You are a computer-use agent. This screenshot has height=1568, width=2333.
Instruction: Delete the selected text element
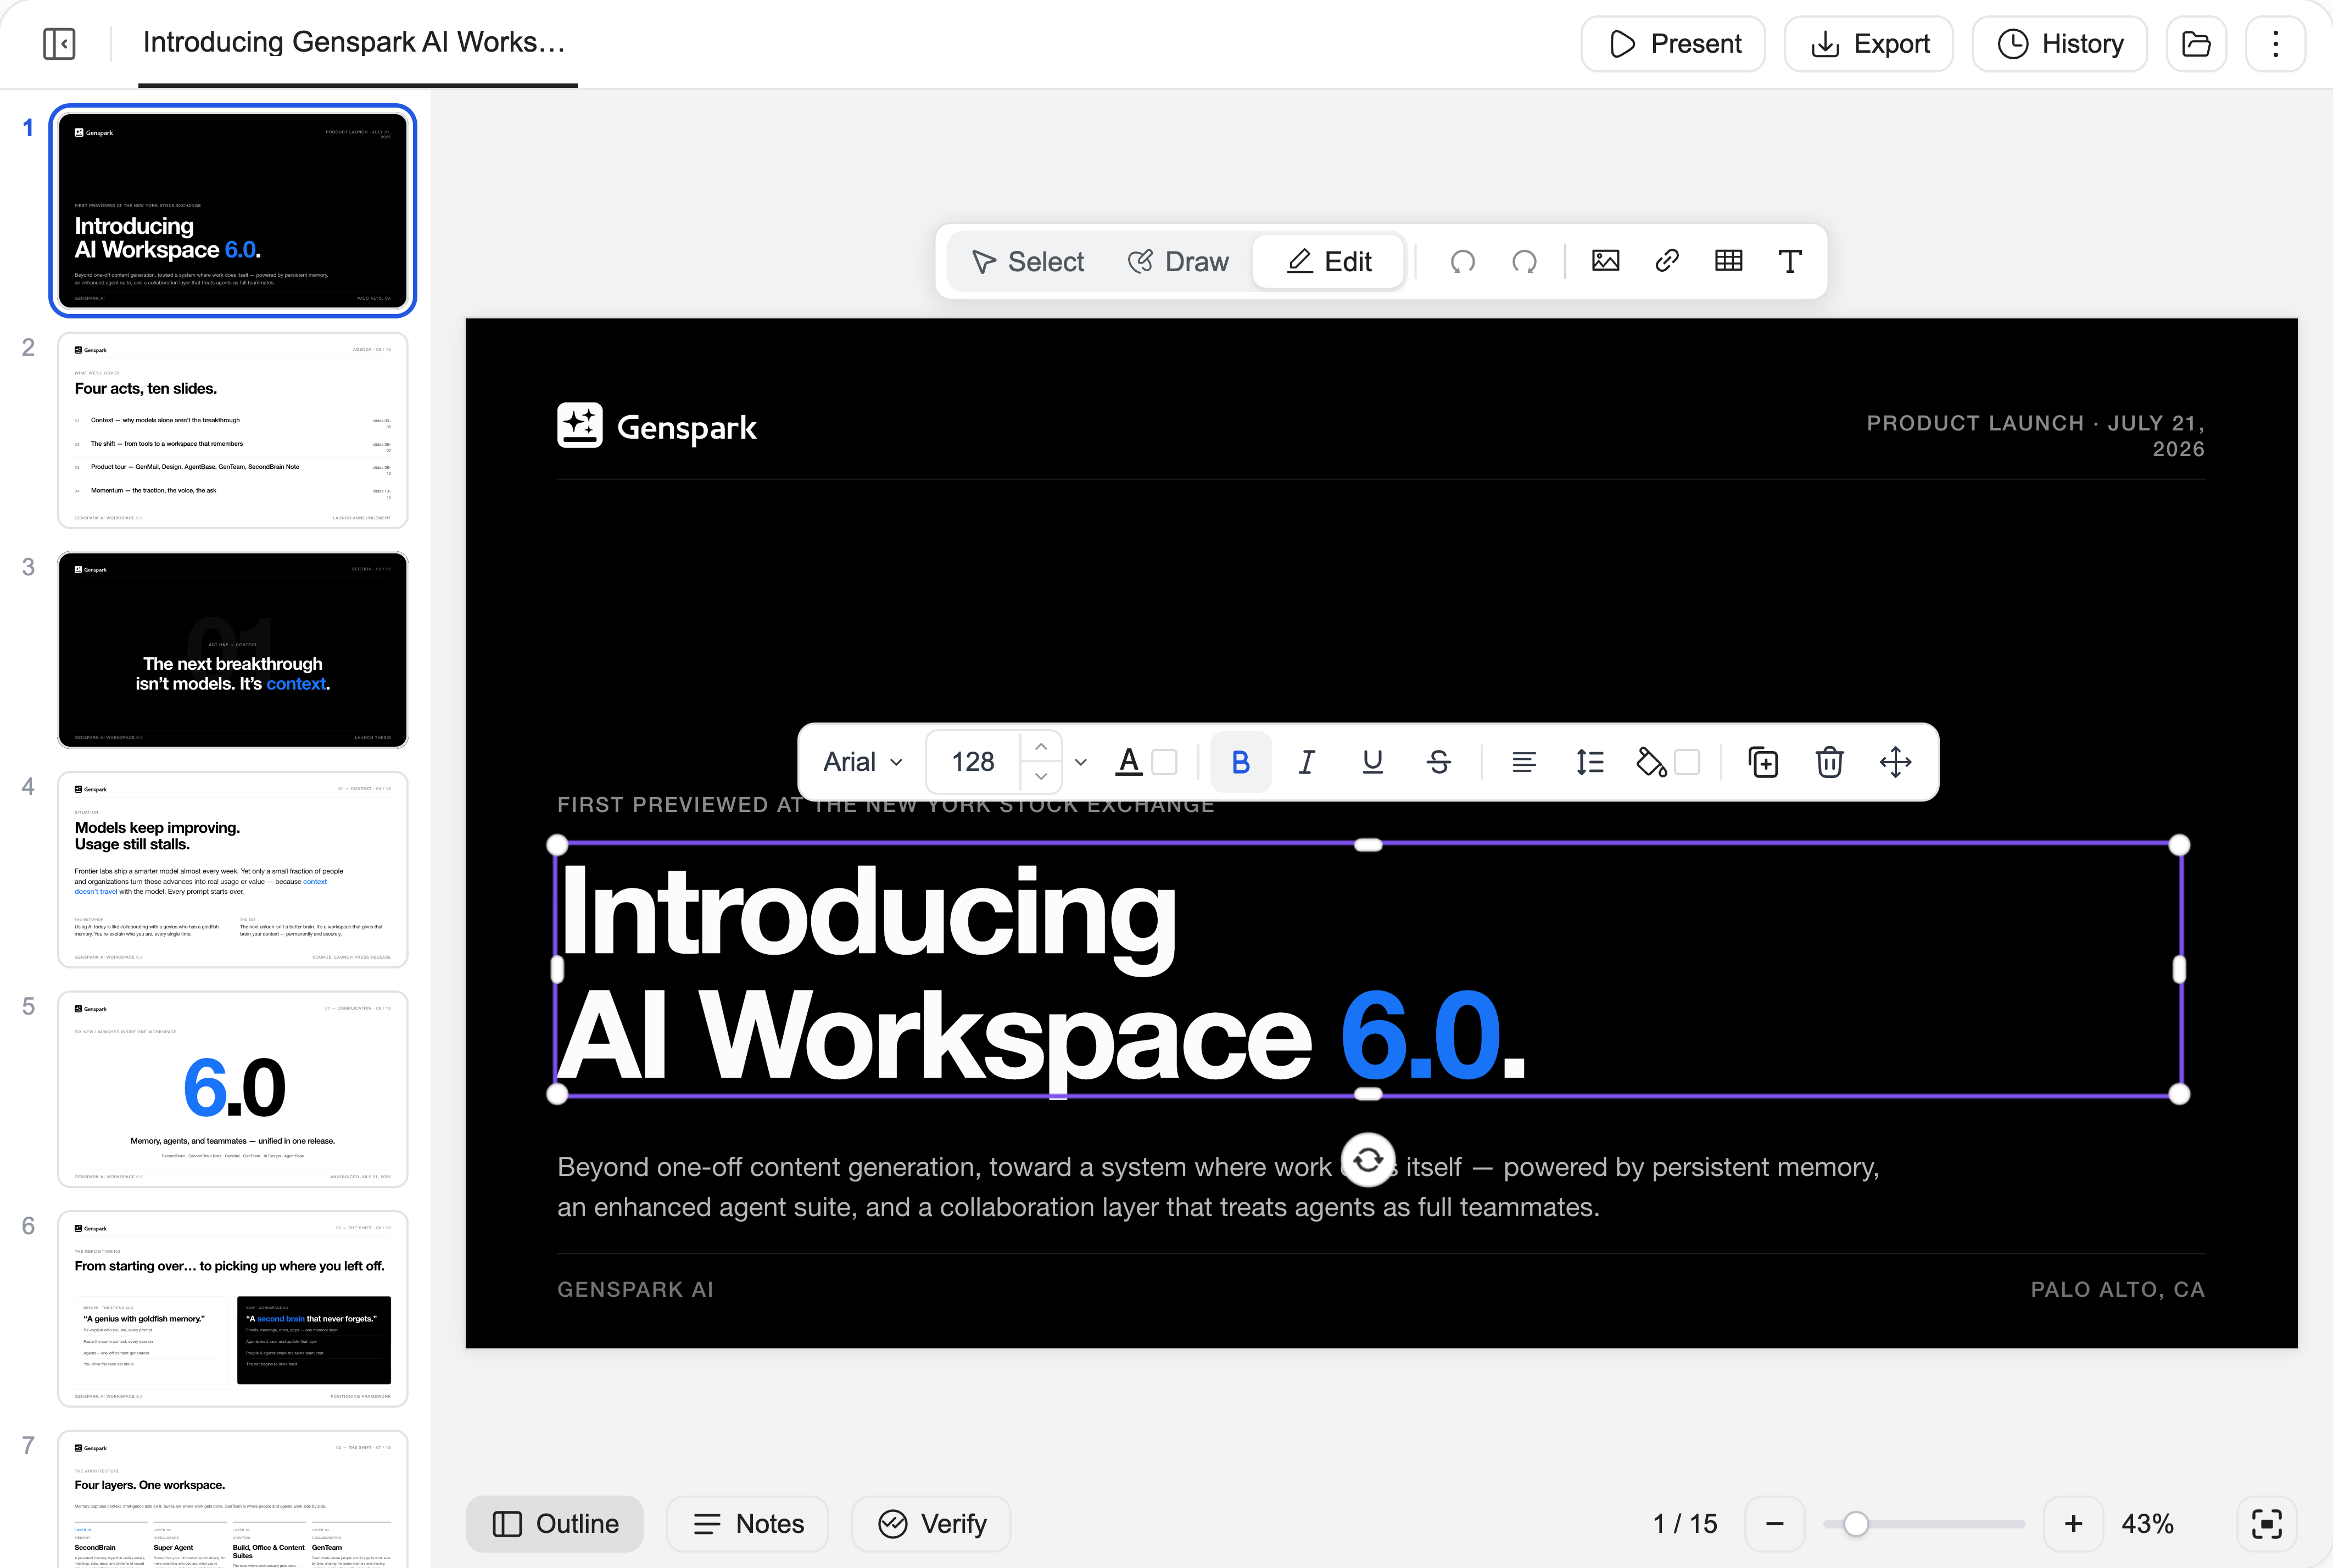pyautogui.click(x=1829, y=762)
